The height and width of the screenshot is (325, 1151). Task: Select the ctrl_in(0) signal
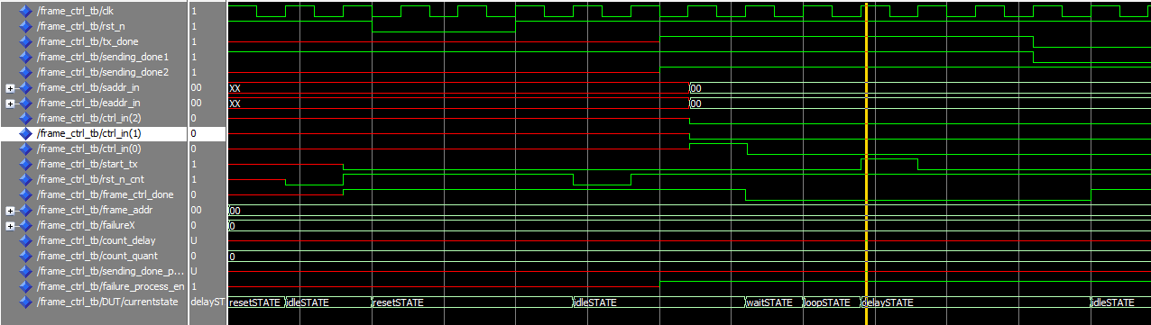coord(89,149)
